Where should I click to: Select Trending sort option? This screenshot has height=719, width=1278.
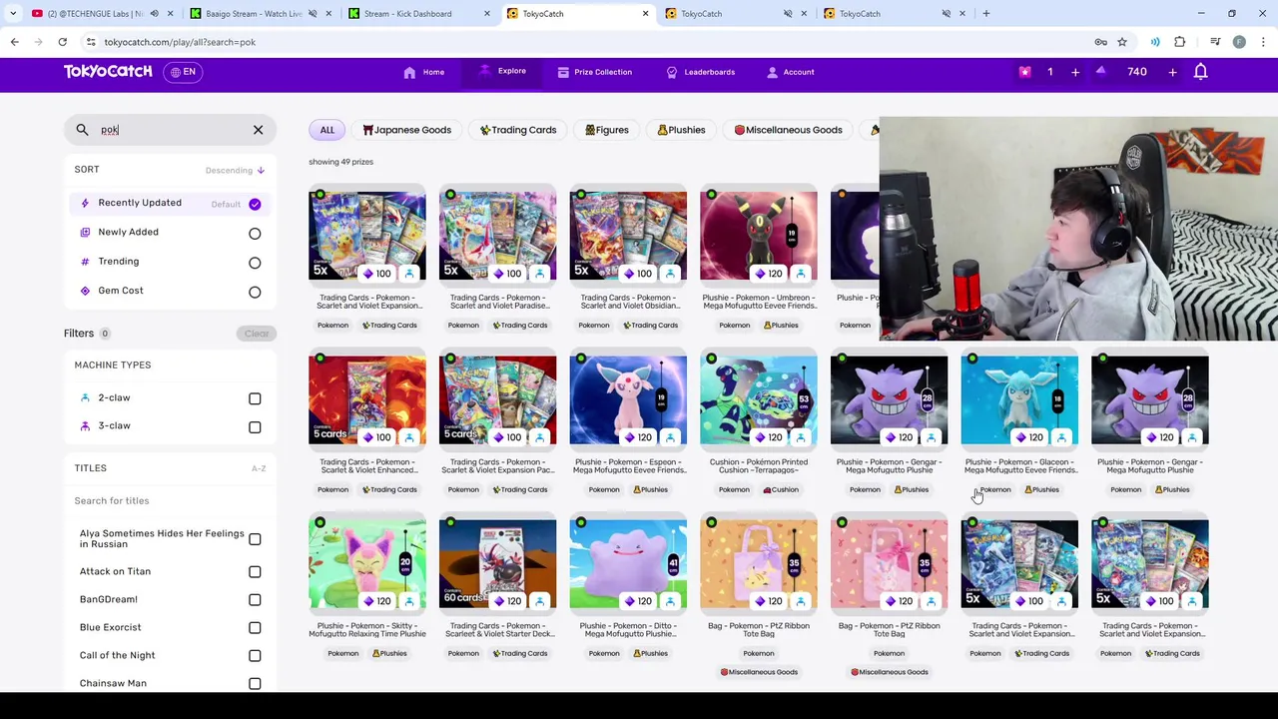point(170,262)
